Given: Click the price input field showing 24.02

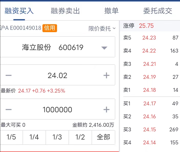Looking at the screenshot, I should pos(57,75).
